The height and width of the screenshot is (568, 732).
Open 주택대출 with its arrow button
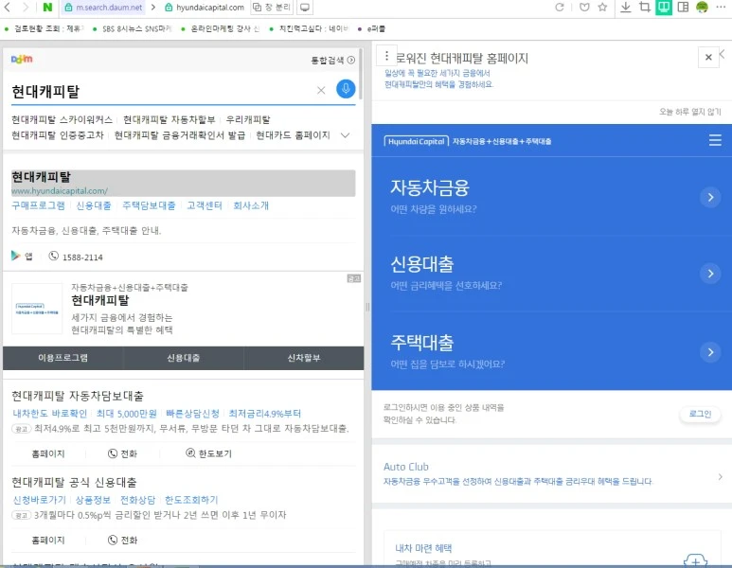710,352
